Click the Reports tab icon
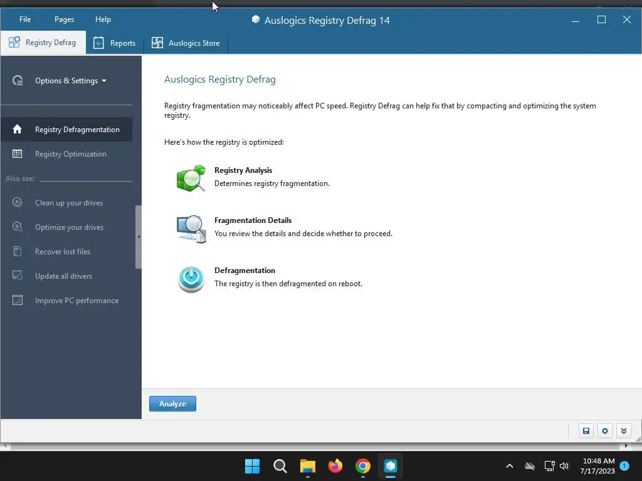Screen dimensions: 642x481 coord(98,43)
